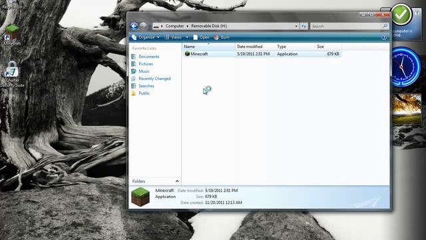
Task: Open the Minecraft desktop shortcut icon
Action: (12, 32)
